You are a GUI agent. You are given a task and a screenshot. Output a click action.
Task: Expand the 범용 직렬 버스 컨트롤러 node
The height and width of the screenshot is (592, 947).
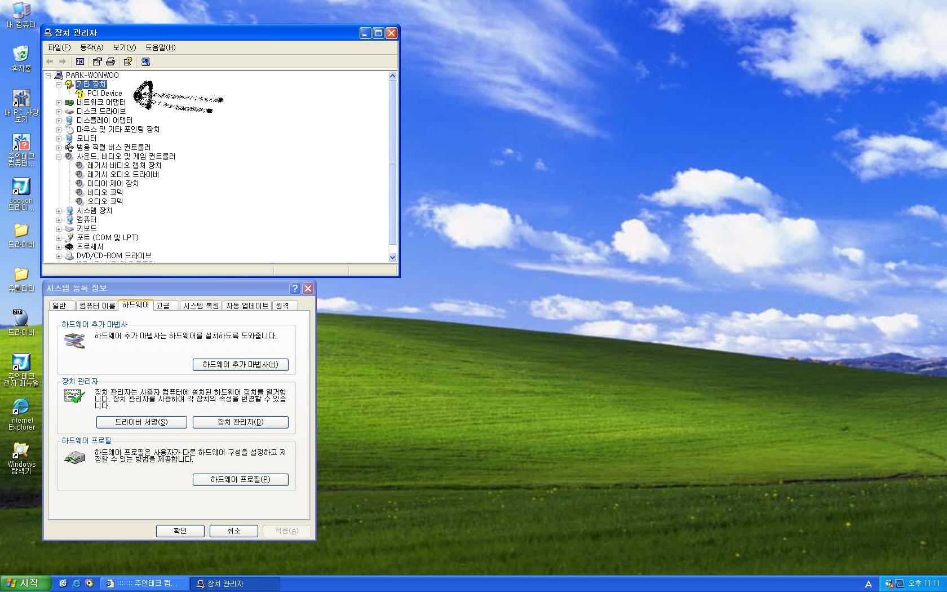59,148
